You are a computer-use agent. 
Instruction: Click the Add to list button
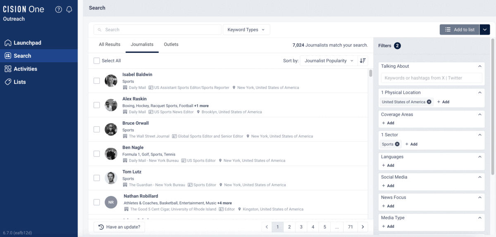460,30
